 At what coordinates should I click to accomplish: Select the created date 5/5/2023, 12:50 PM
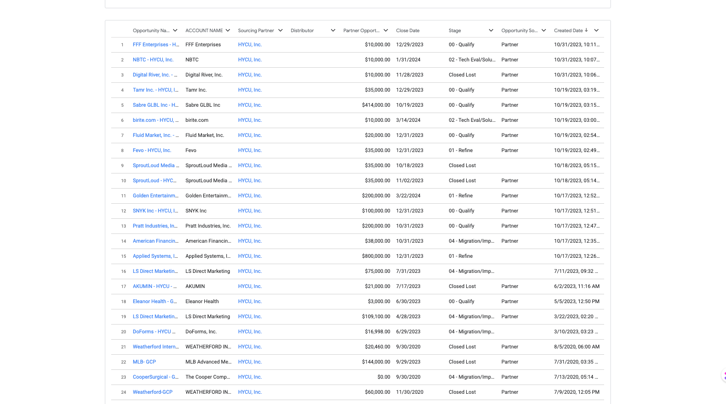pyautogui.click(x=577, y=302)
